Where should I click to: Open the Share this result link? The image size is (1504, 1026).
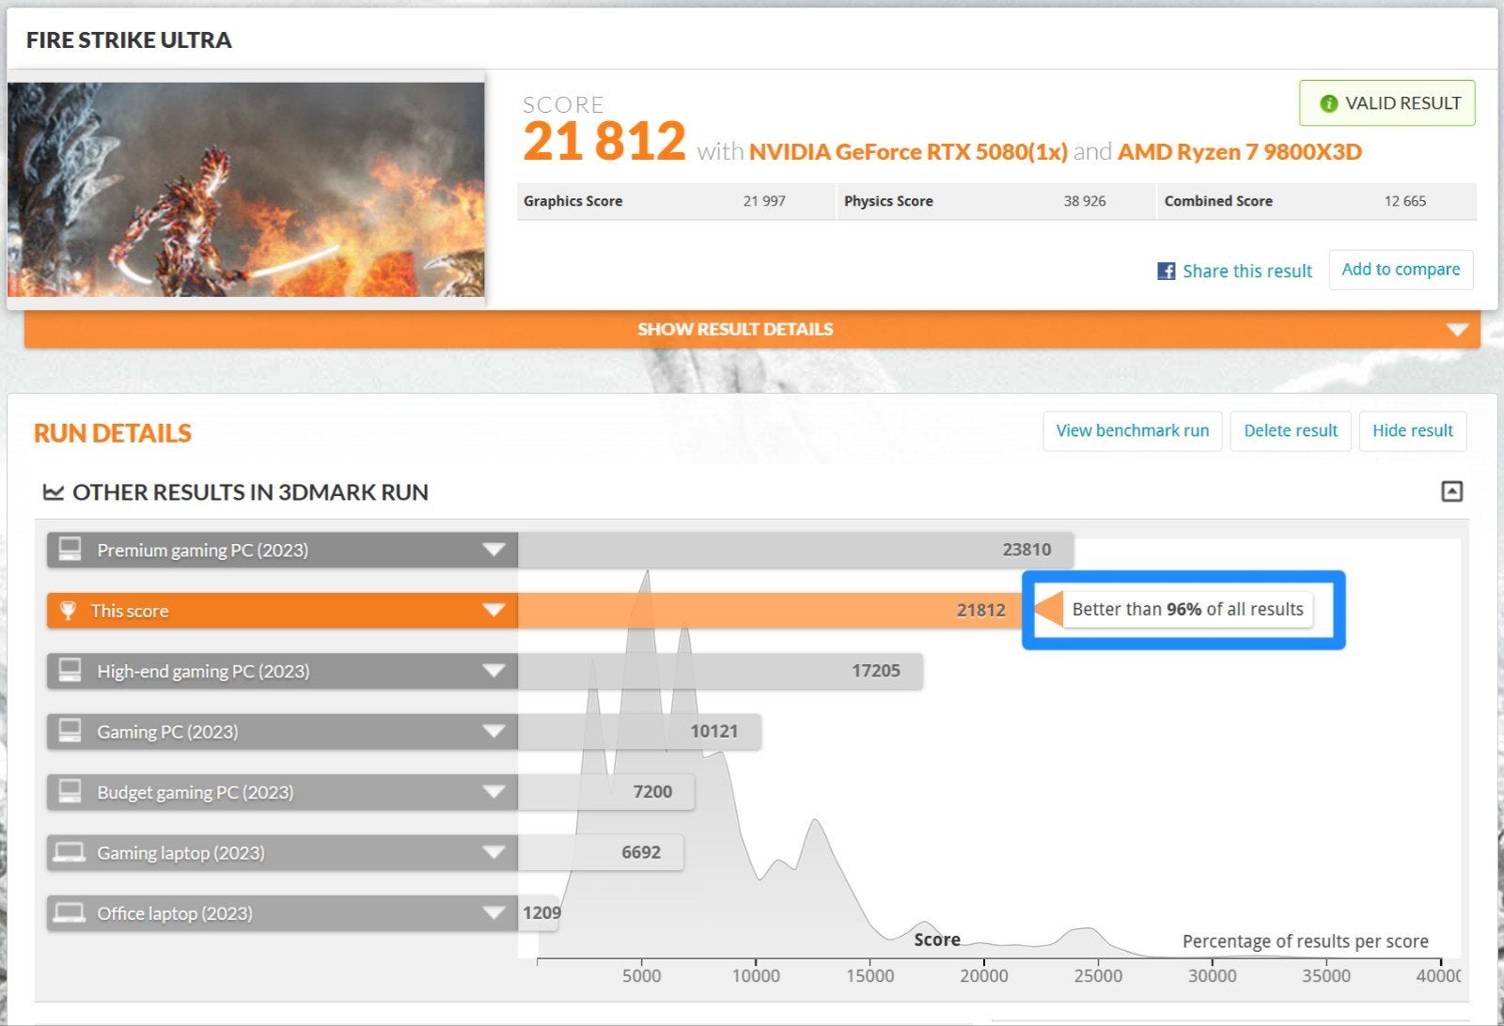click(1246, 272)
